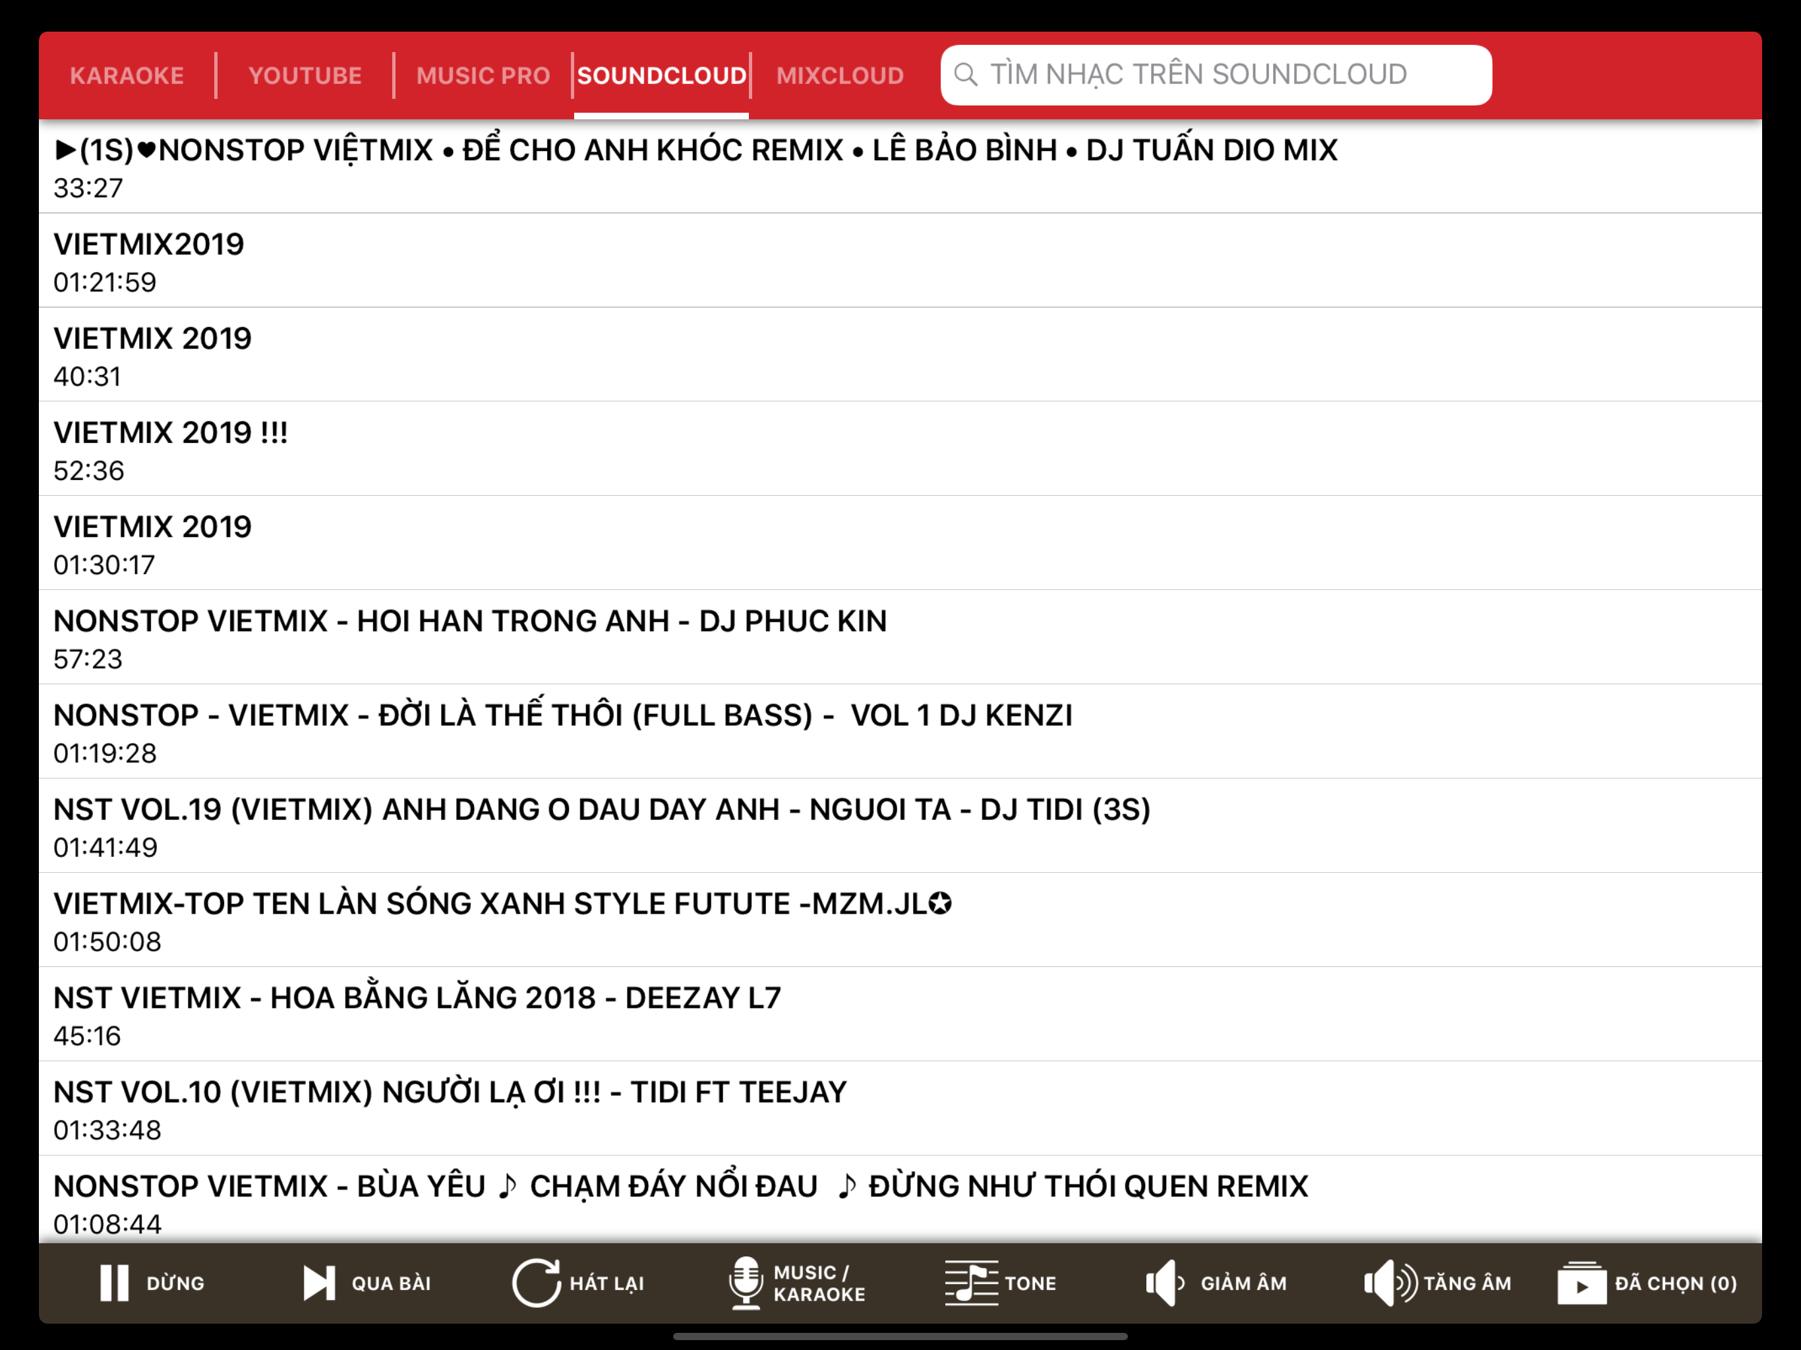Image resolution: width=1801 pixels, height=1350 pixels.
Task: Click the 01:21:59 duration text
Action: (x=105, y=283)
